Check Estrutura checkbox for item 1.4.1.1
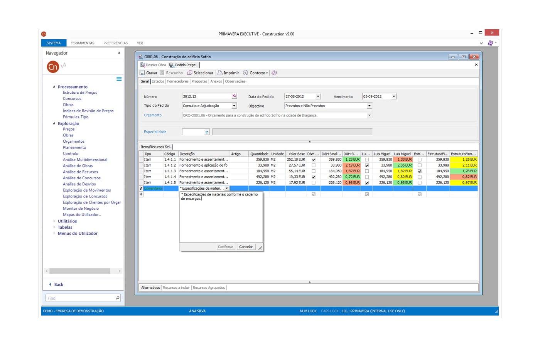540x347 pixels. [x=420, y=160]
